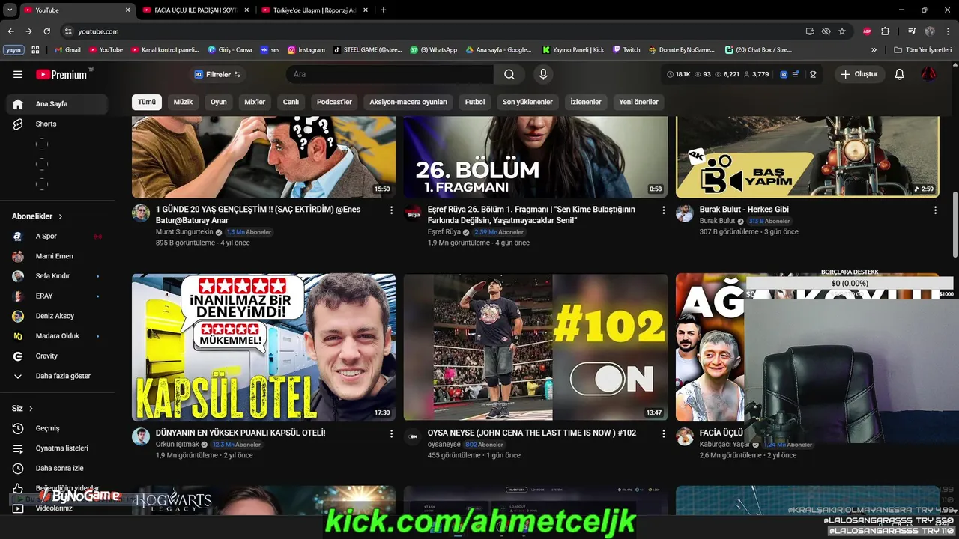Select the Podcast'ler filter chip
This screenshot has width=959, height=539.
tap(334, 102)
